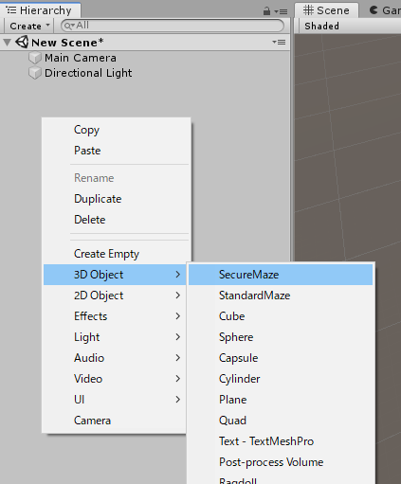Image resolution: width=401 pixels, height=484 pixels.
Task: Create a Text - TextMeshPro object
Action: 281,441
